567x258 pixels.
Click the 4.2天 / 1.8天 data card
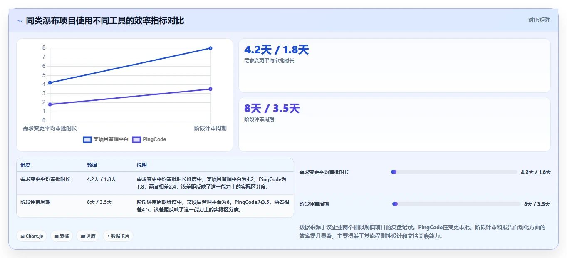coord(394,65)
